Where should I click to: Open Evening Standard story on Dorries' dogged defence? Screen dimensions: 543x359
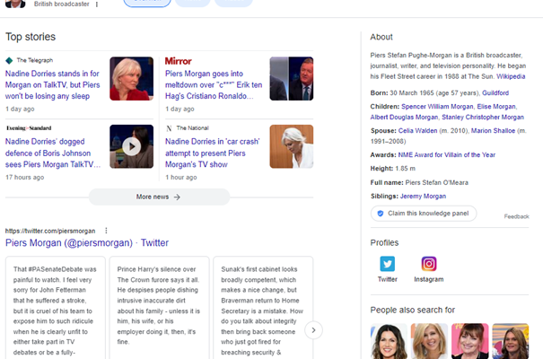tap(53, 153)
